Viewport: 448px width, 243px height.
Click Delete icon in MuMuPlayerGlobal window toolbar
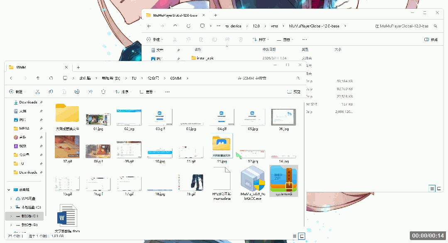point(240,39)
